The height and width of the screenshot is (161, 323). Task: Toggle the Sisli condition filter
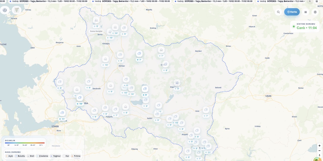[31, 156]
